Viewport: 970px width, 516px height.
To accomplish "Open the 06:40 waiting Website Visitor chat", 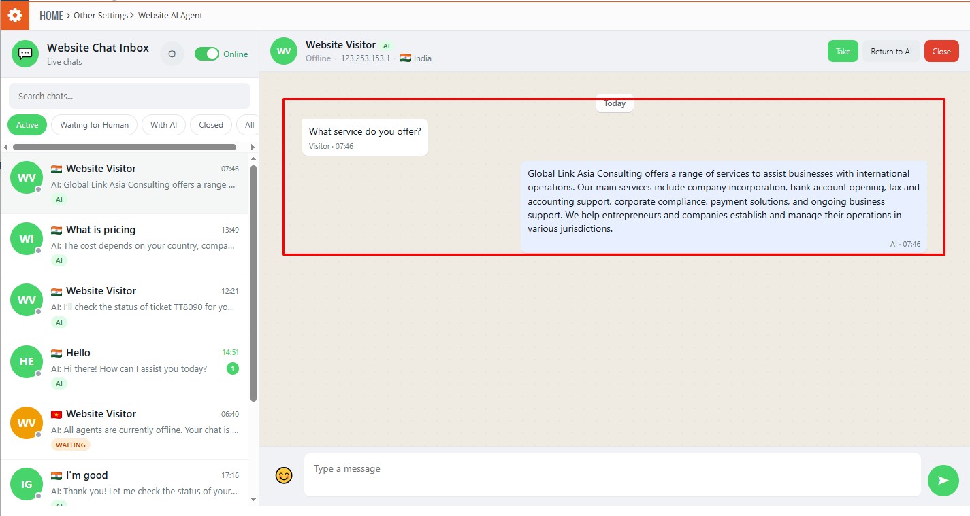I will click(x=125, y=429).
